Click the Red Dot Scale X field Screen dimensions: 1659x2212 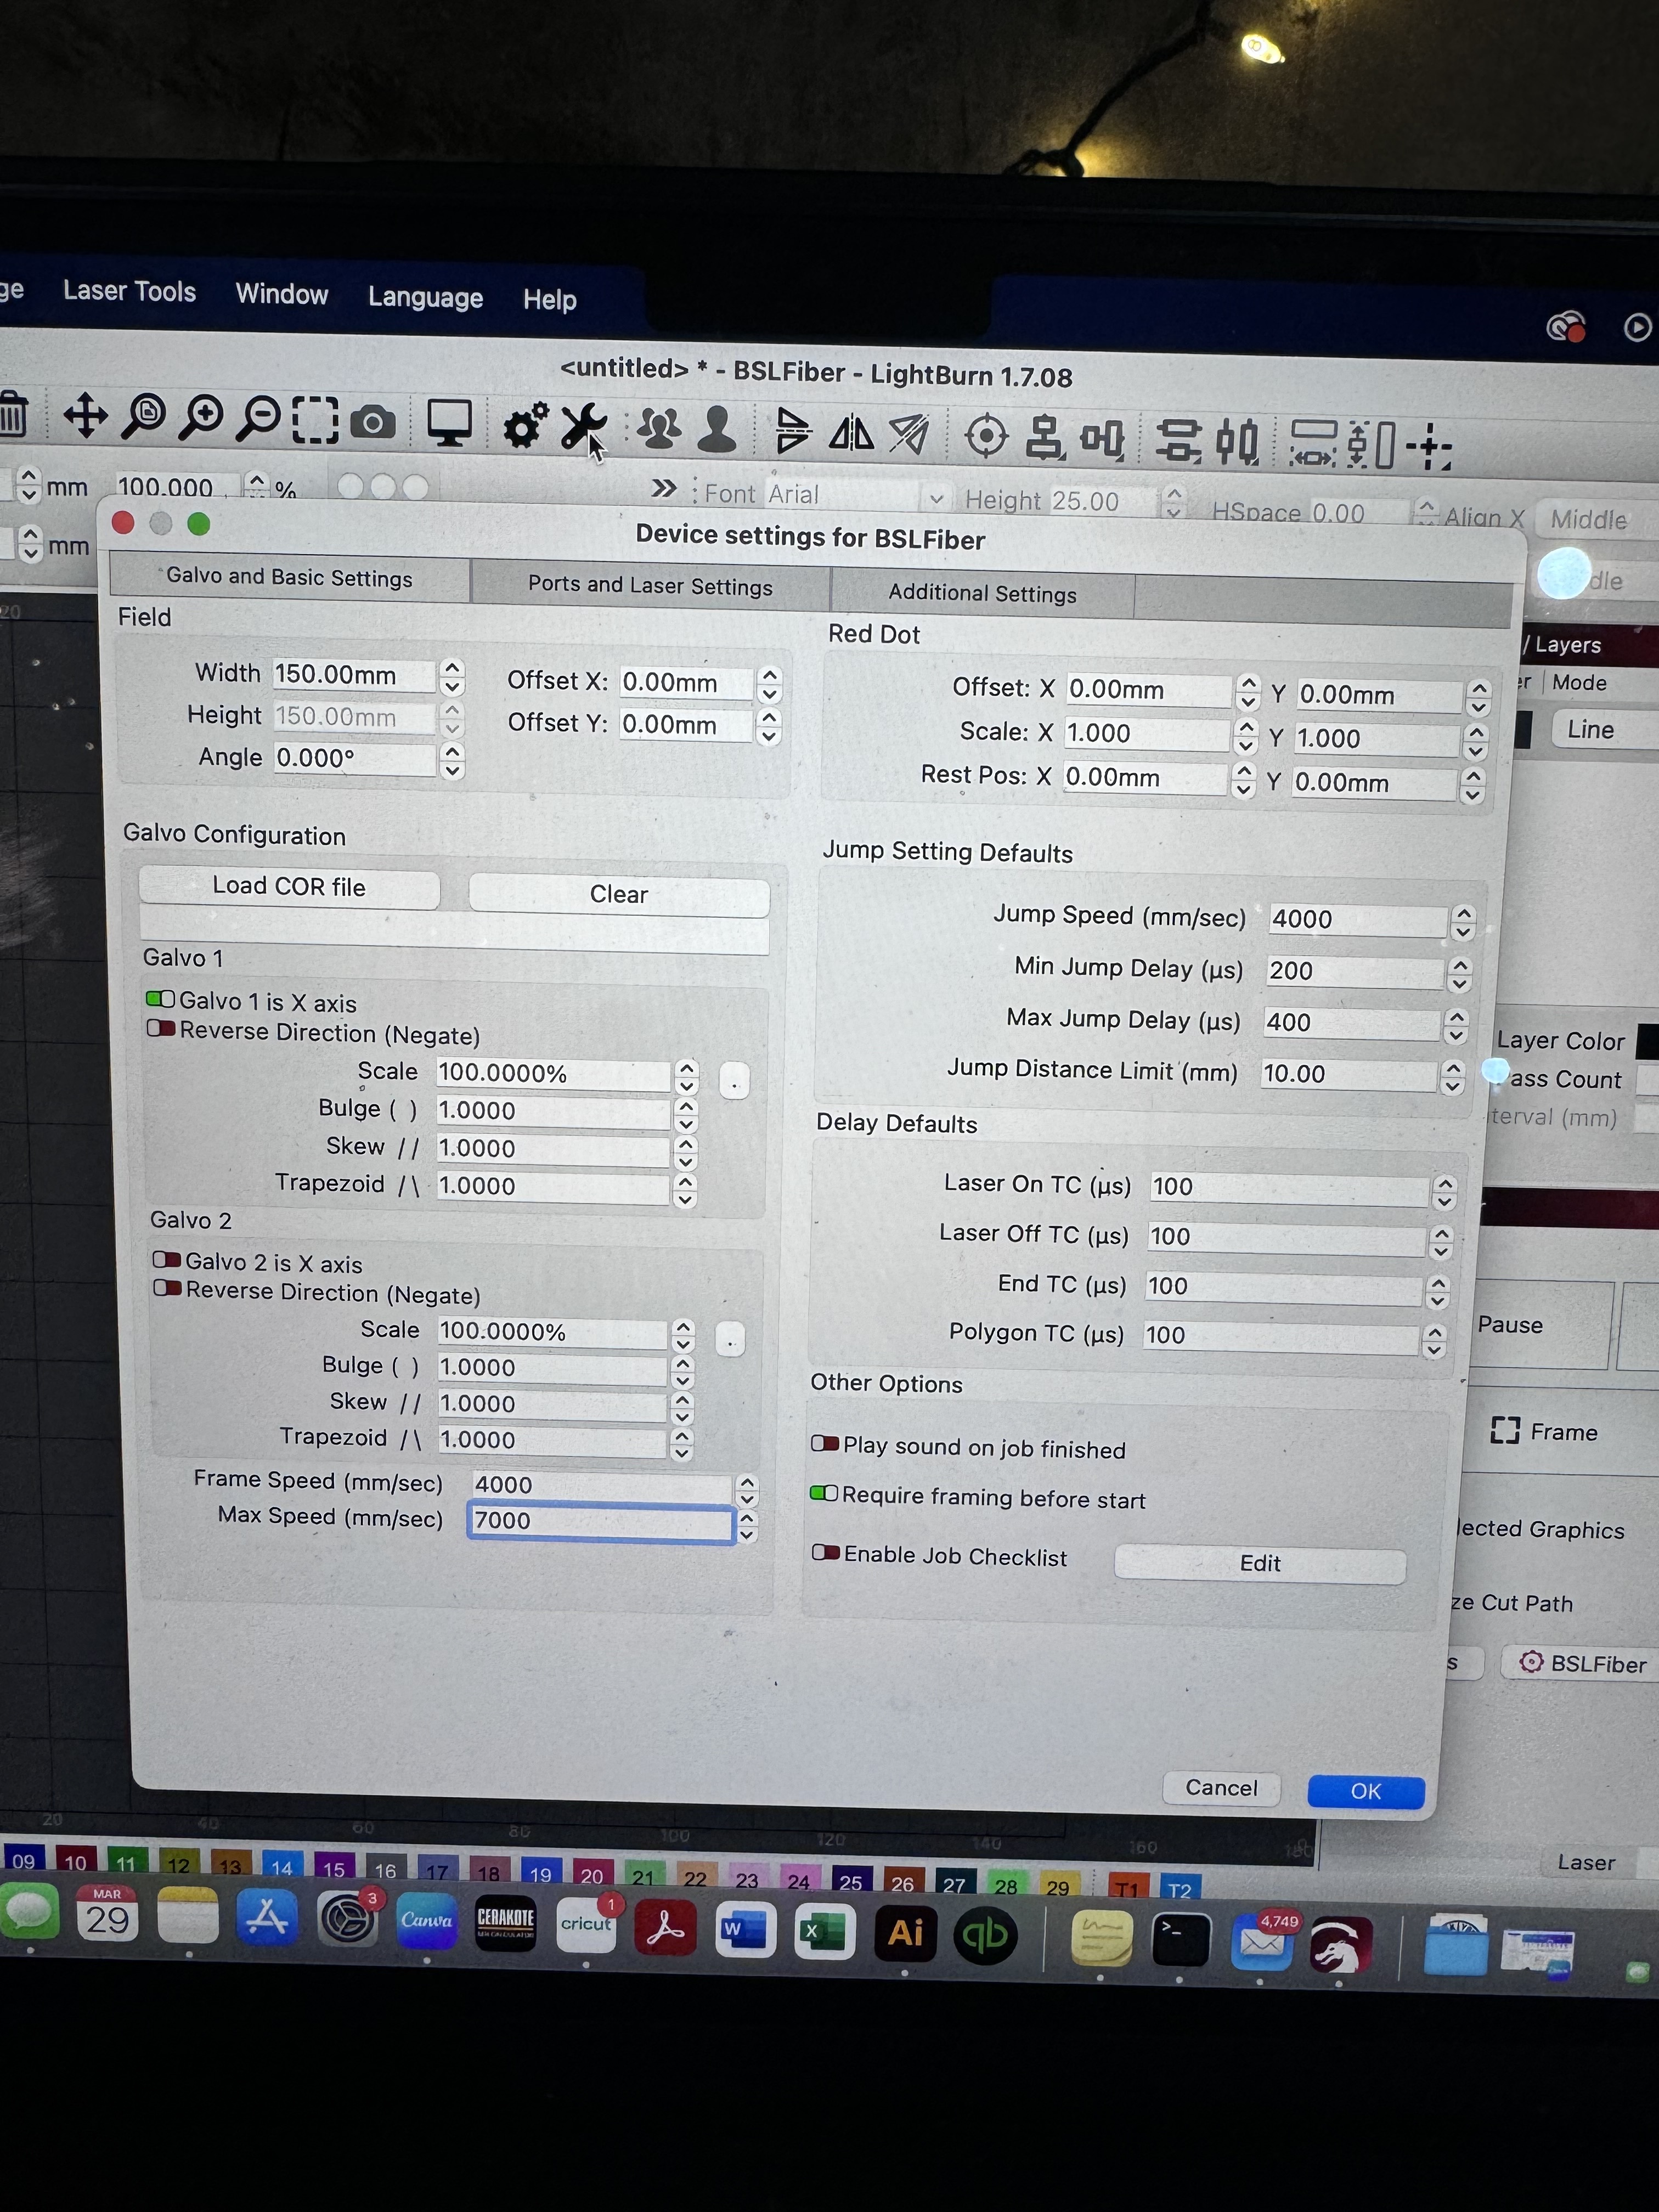click(x=1146, y=734)
